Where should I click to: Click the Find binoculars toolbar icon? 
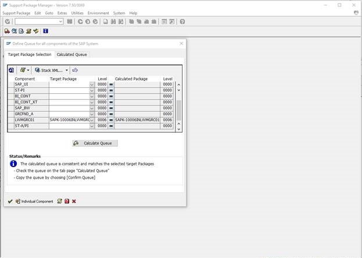coord(113,22)
